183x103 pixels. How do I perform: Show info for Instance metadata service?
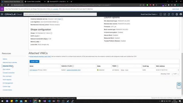(62, 19)
